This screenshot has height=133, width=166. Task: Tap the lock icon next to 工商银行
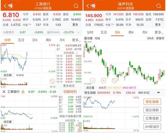[x=23, y=92]
